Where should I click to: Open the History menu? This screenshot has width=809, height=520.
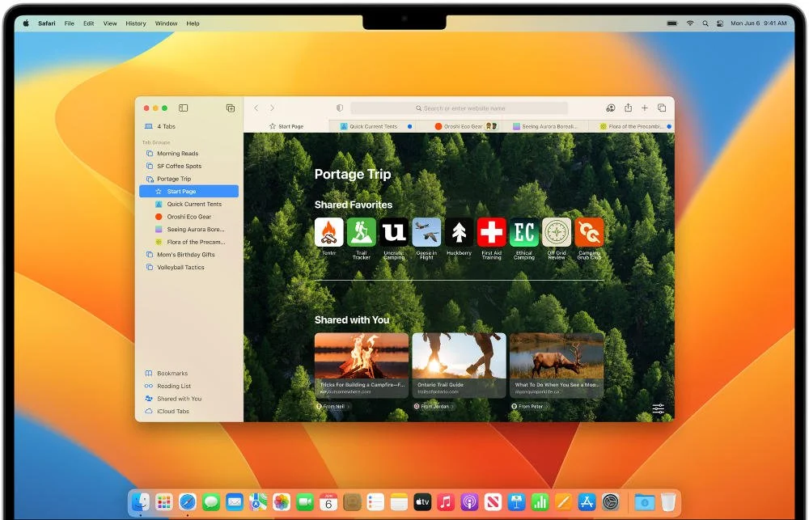136,23
